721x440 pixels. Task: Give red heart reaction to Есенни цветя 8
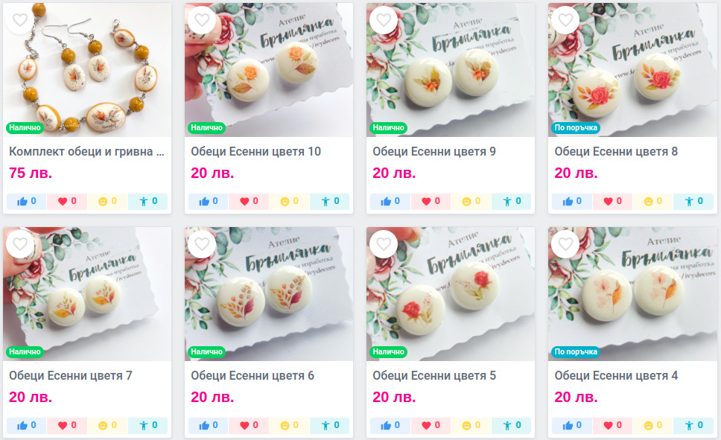pos(614,201)
